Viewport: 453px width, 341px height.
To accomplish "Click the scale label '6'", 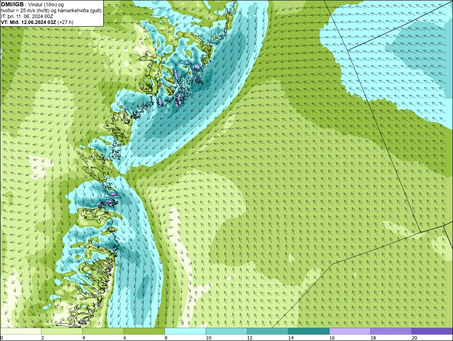I will point(125,338).
